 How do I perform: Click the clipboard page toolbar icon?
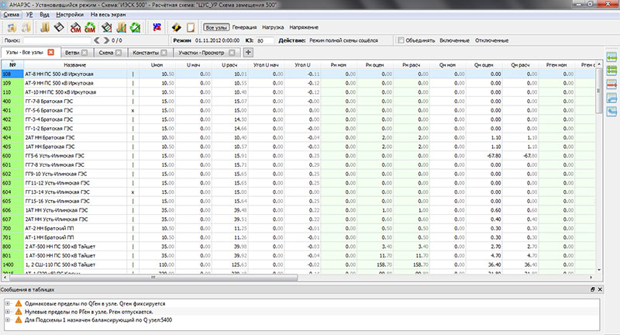click(x=191, y=27)
